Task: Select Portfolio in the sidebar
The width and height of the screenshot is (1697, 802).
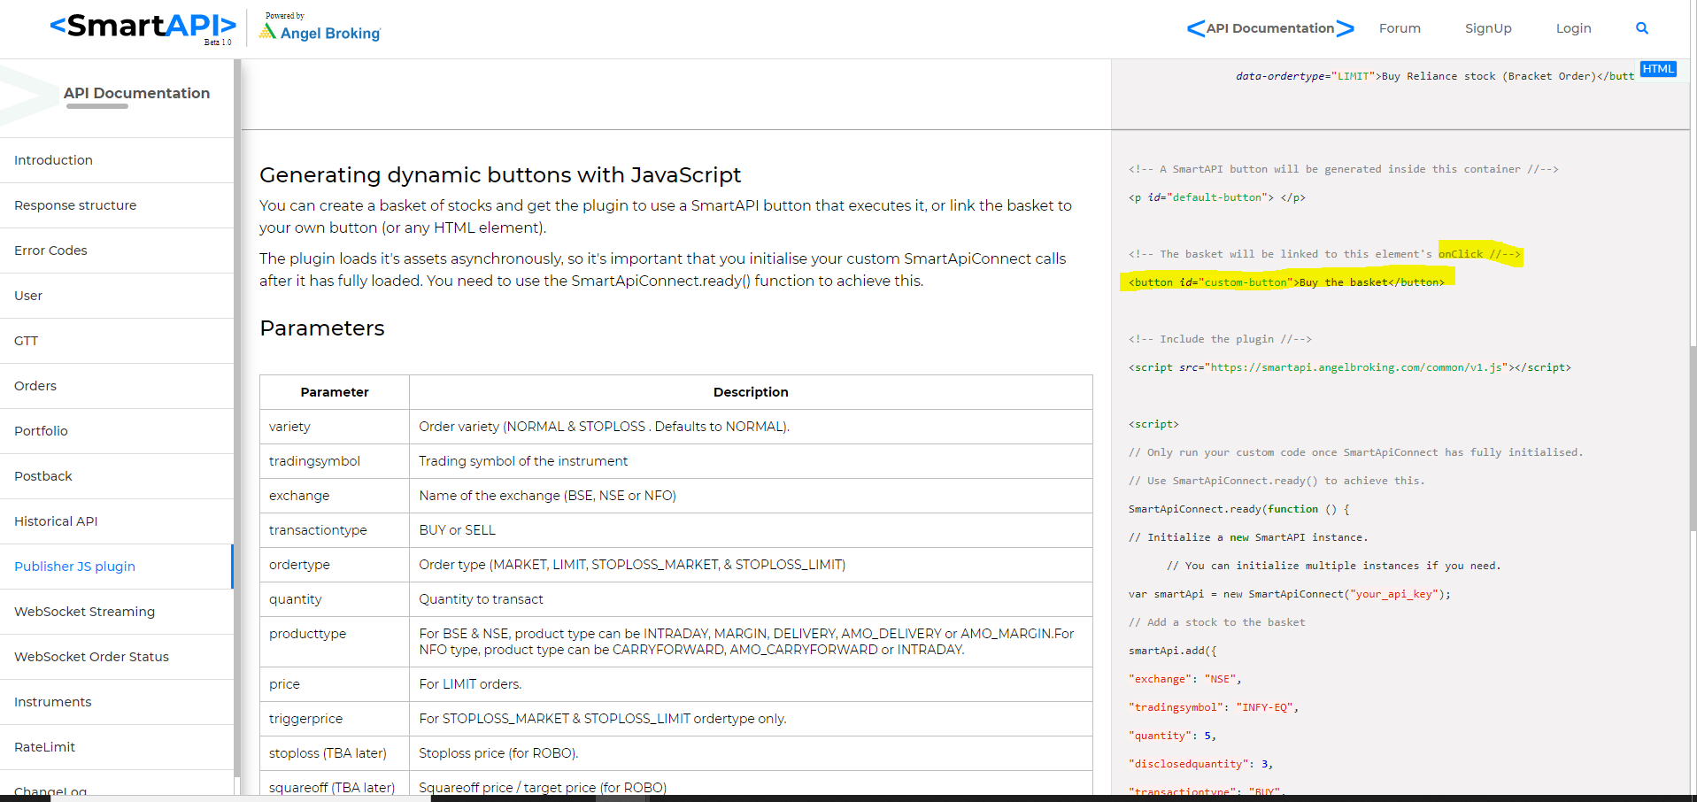Action: tap(117, 431)
